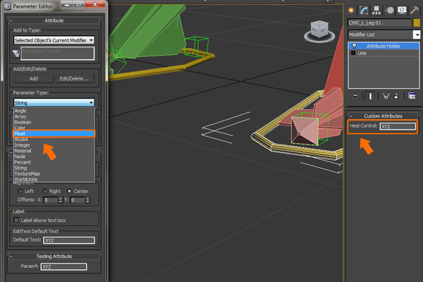This screenshot has height=282, width=423.
Task: Select the Center alignment radio button
Action: point(69,191)
